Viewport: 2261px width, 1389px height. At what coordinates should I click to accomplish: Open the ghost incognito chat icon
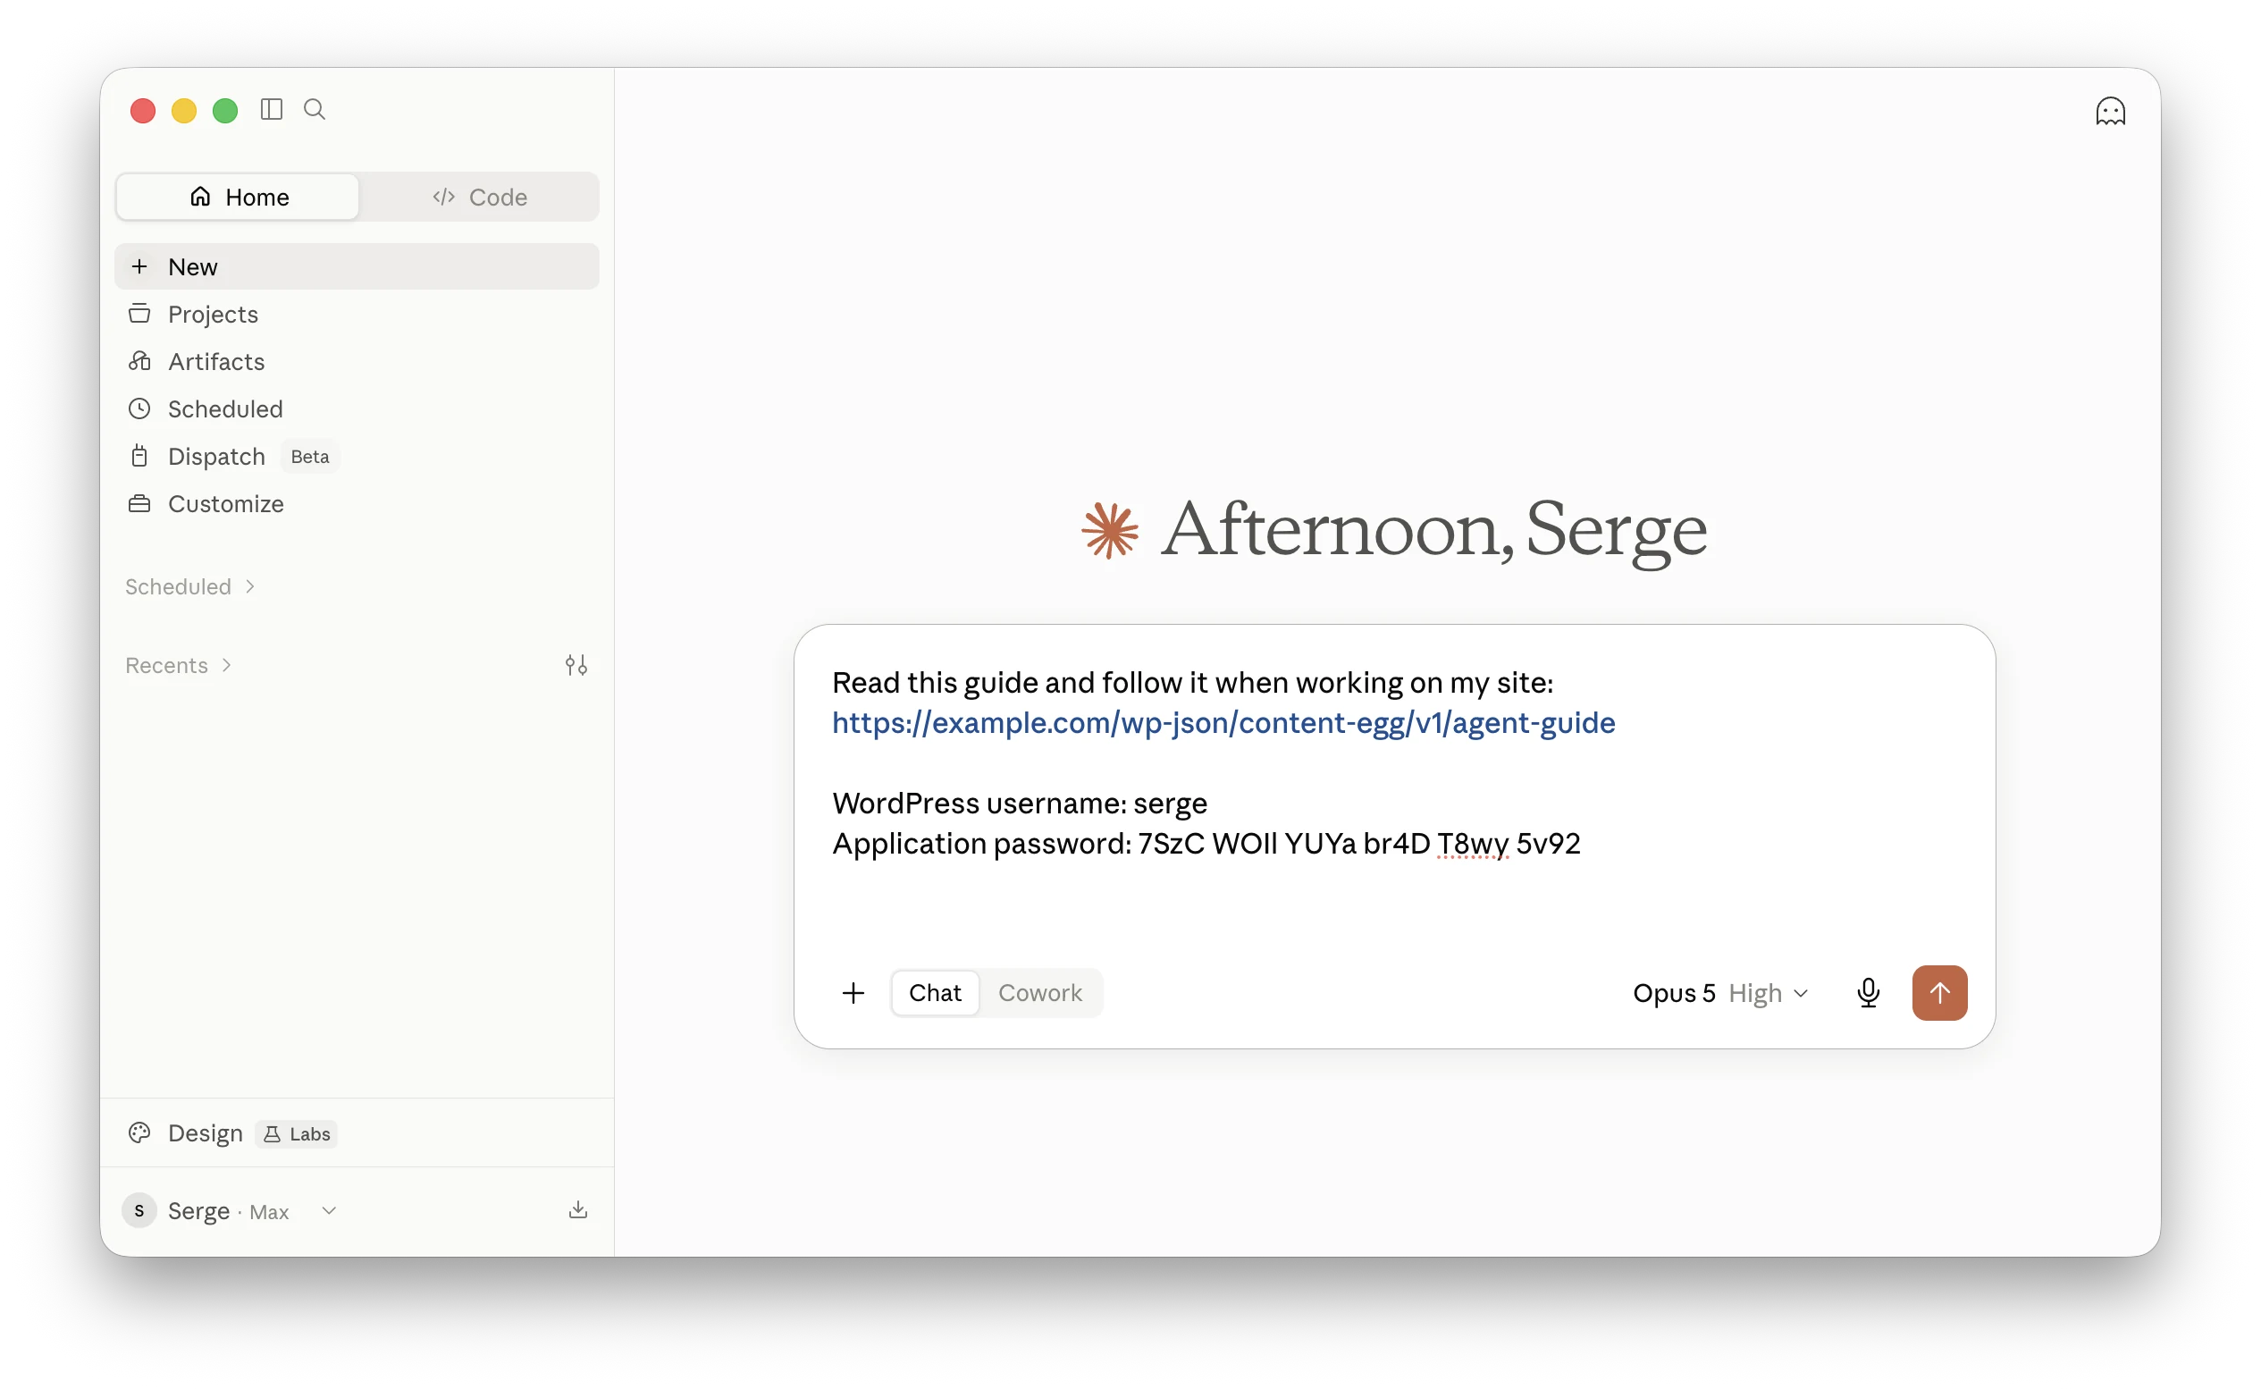point(2109,112)
